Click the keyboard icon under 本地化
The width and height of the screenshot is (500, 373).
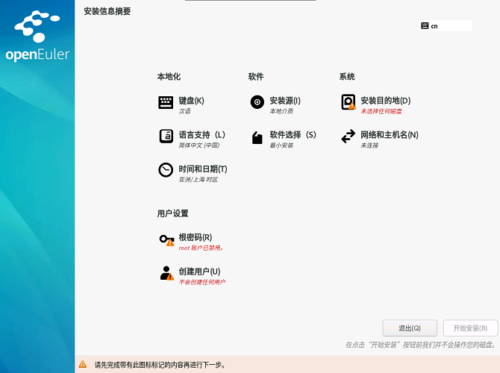click(166, 103)
